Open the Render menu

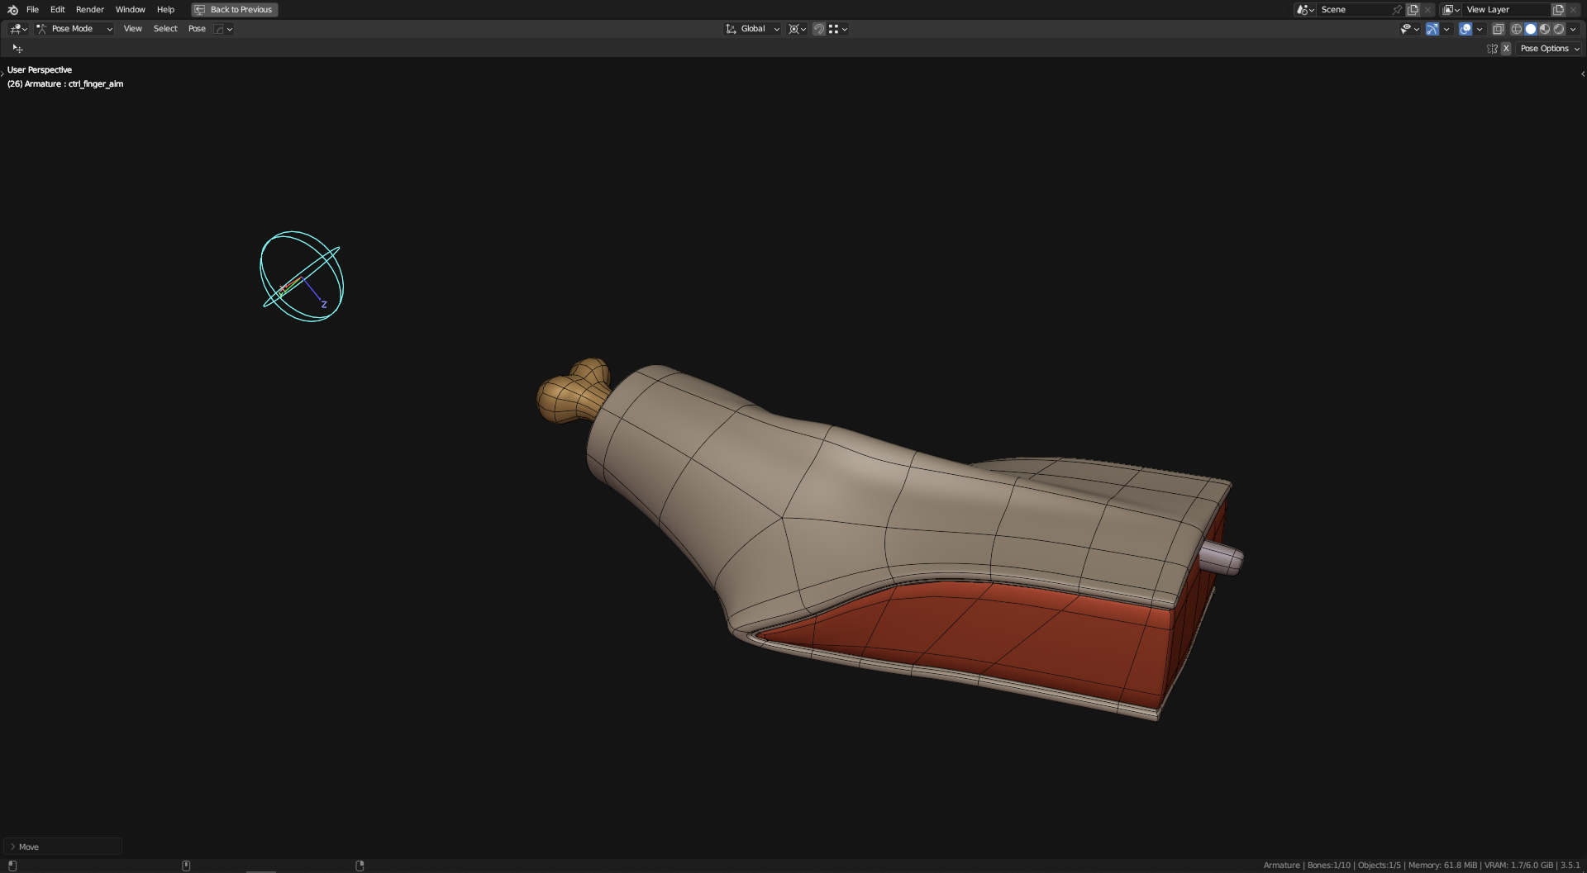pos(90,10)
